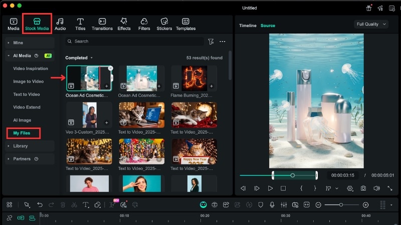Switch to the Transitions tab
The image size is (401, 225).
click(x=102, y=24)
